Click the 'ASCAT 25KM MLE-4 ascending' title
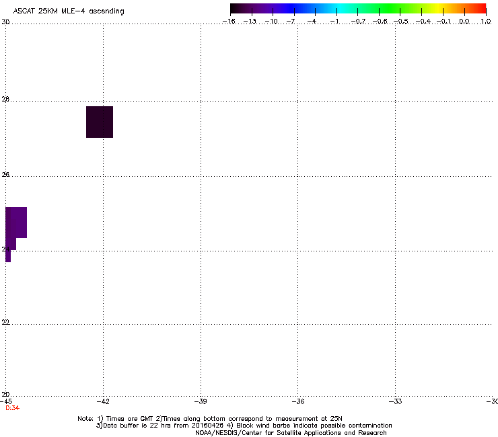 click(x=69, y=11)
